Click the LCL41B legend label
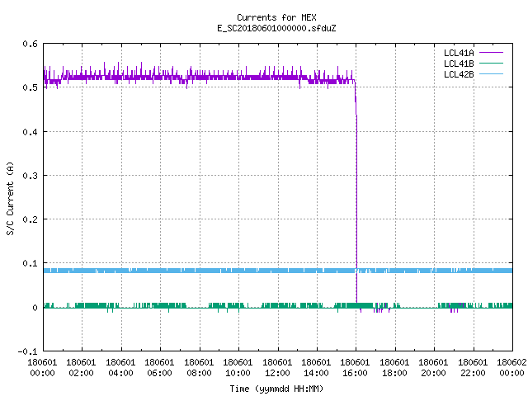This screenshot has width=528, height=396. (x=459, y=64)
